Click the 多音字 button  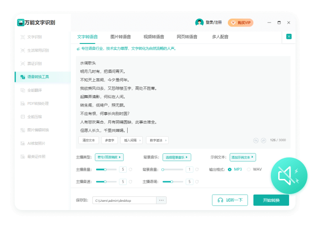pos(110,141)
